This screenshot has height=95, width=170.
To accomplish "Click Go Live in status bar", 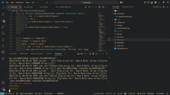I will 141,94.
